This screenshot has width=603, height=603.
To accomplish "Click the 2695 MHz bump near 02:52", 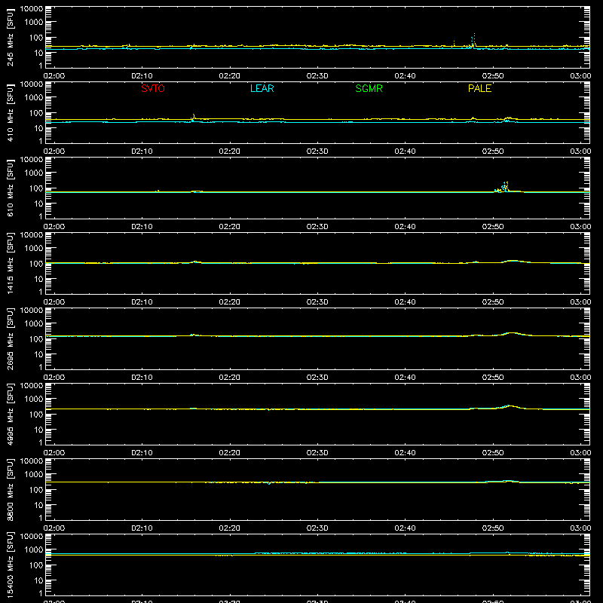I will (513, 334).
